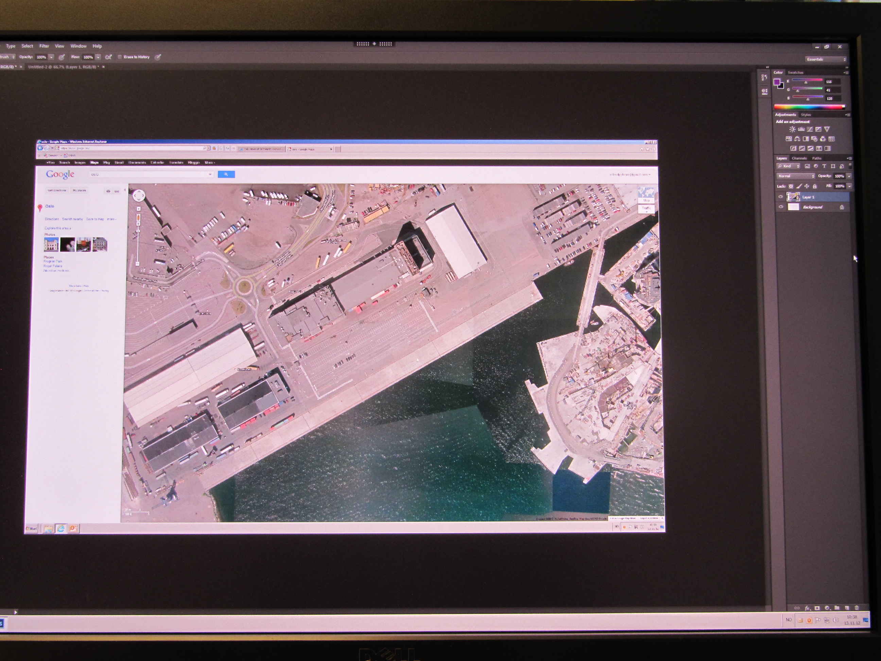Add a Photo Filter adjustment

(x=814, y=139)
